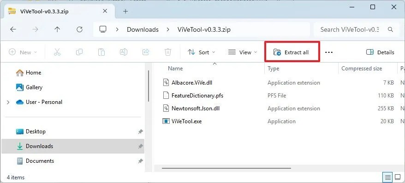Screen dimensions: 405x183
Task: Select the Albacore.ViVe.dll file
Action: click(x=191, y=83)
